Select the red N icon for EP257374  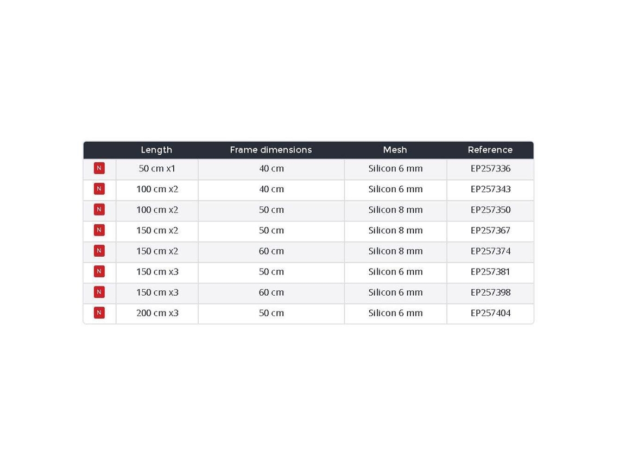[x=99, y=251]
